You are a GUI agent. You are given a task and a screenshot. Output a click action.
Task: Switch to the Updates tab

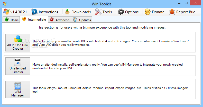[x=81, y=20]
